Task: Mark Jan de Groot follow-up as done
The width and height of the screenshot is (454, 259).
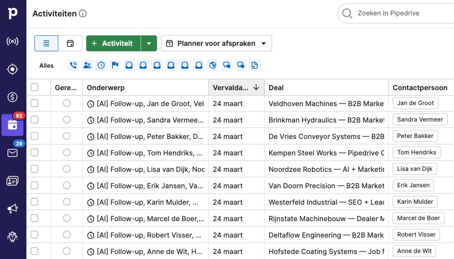Action: pos(67,103)
